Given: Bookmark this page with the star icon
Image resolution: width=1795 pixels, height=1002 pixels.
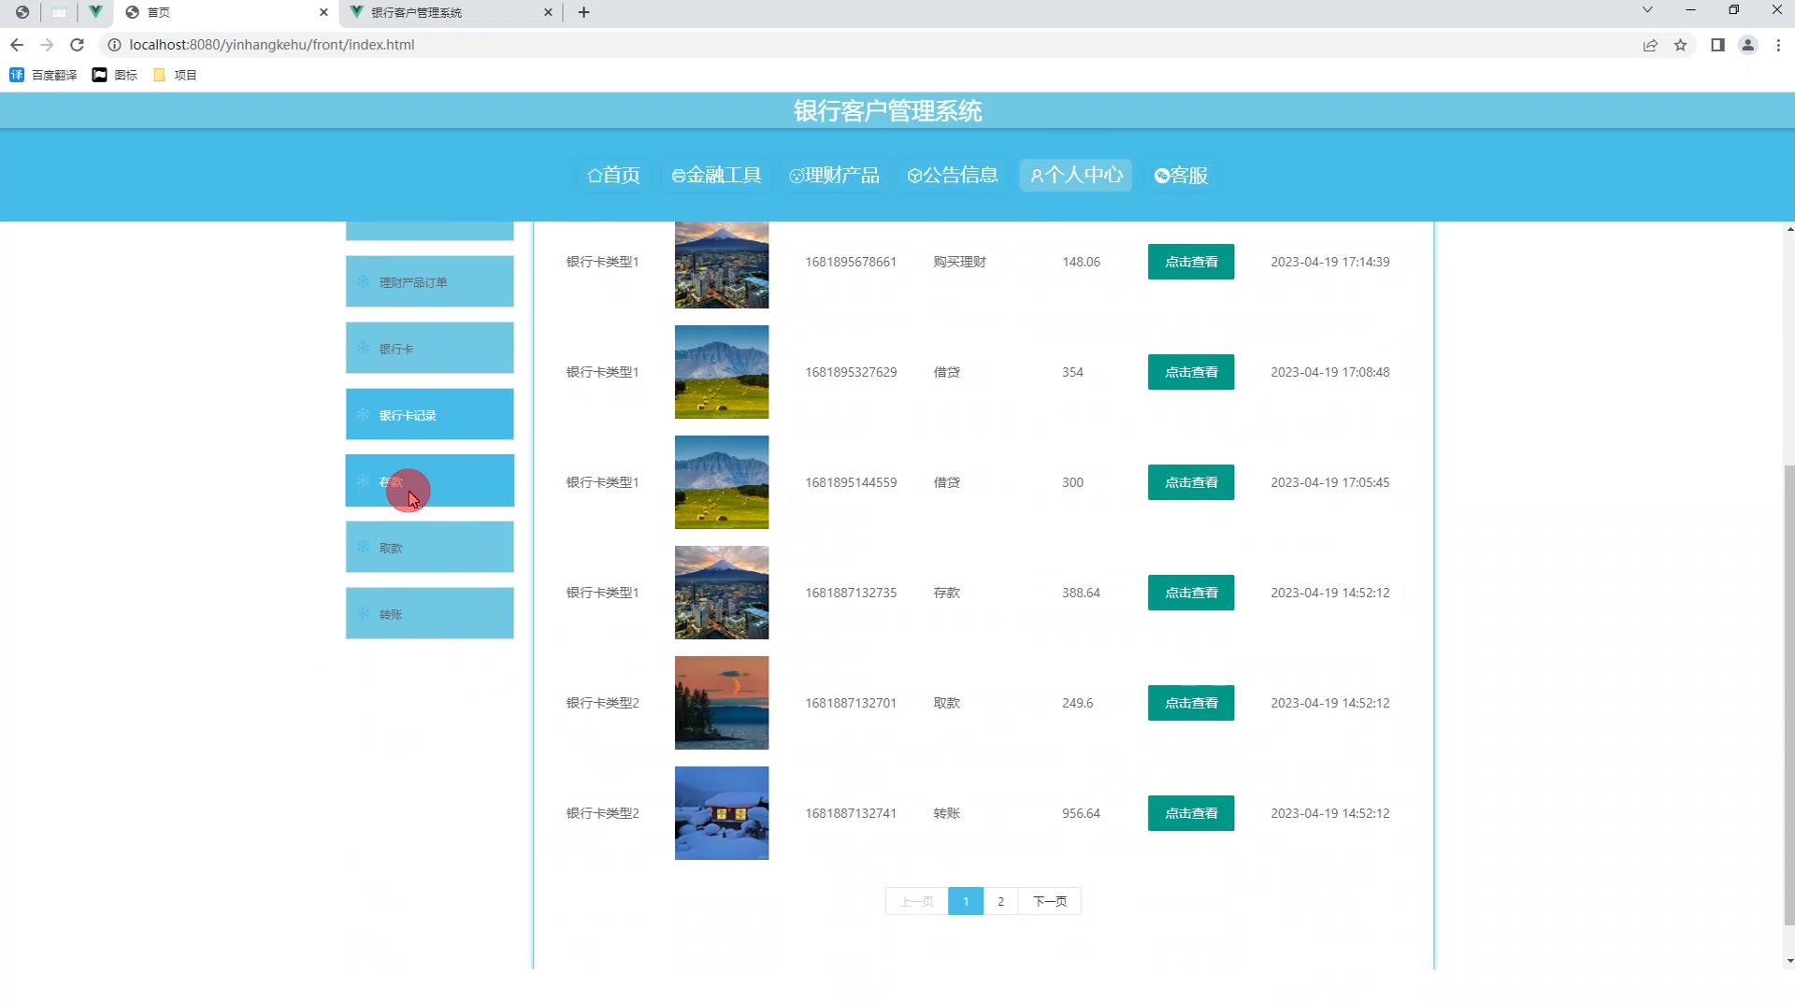Looking at the screenshot, I should pos(1680,45).
